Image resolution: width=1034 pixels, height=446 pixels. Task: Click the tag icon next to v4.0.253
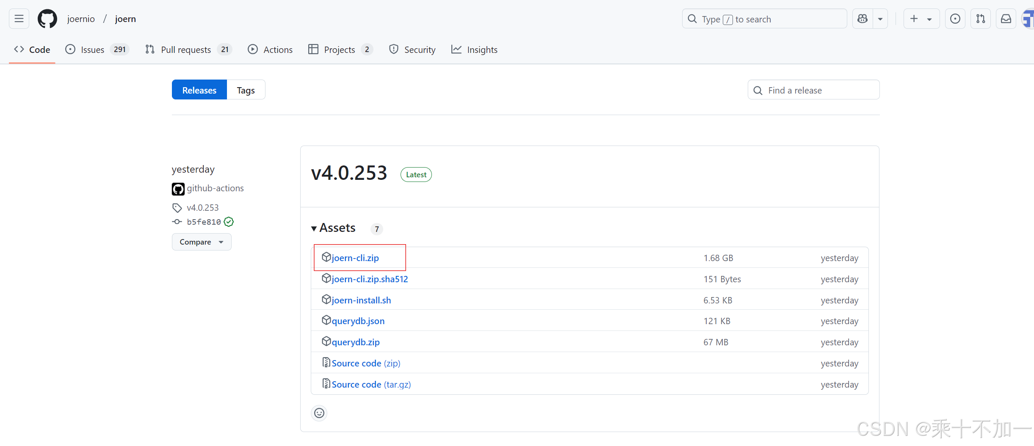point(177,208)
